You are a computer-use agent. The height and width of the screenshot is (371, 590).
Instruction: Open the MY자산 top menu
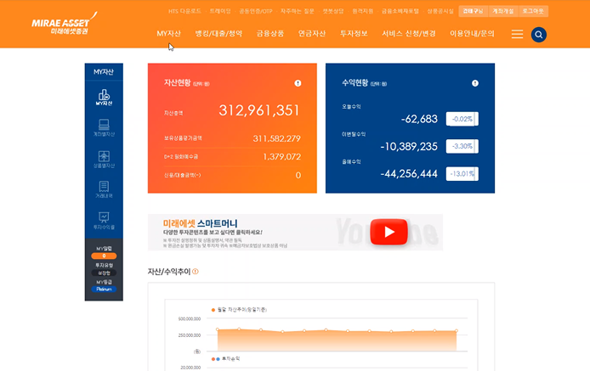(x=168, y=33)
